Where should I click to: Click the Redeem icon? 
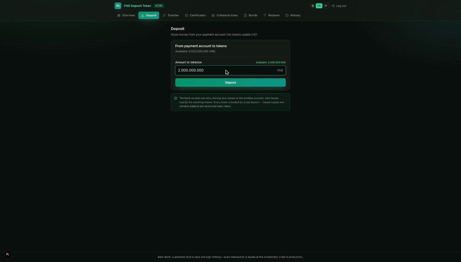pos(265,15)
